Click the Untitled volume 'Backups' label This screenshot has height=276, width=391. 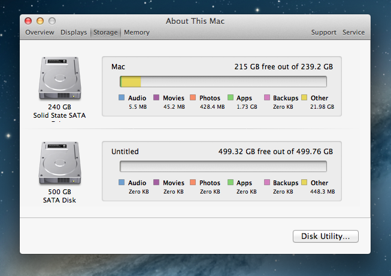click(x=286, y=183)
